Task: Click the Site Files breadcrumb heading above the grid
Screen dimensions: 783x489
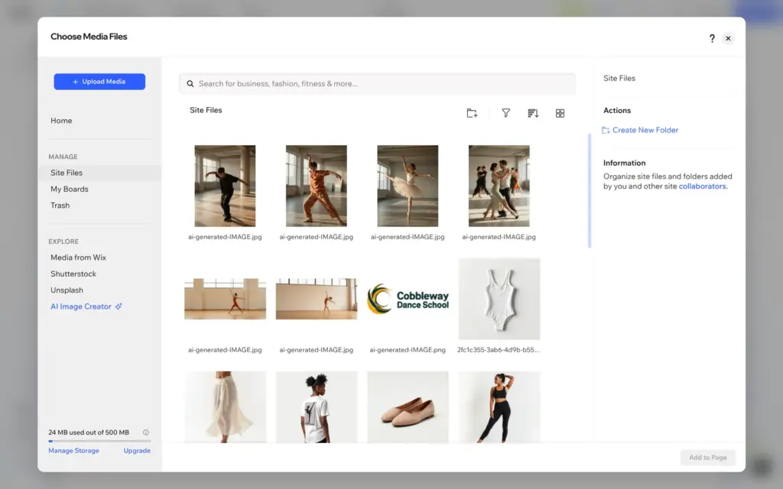Action: [x=206, y=110]
